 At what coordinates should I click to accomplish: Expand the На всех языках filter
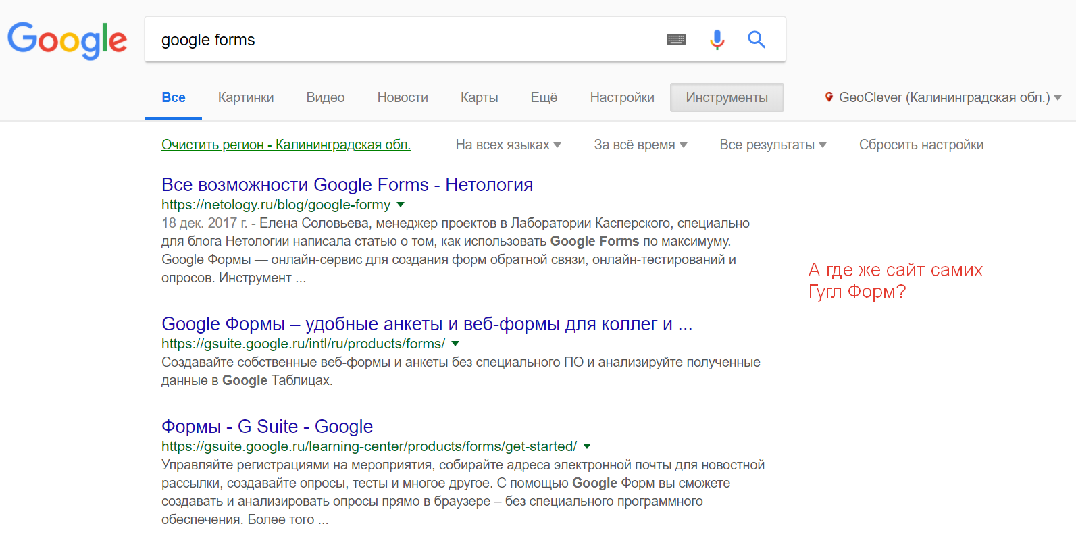[508, 145]
